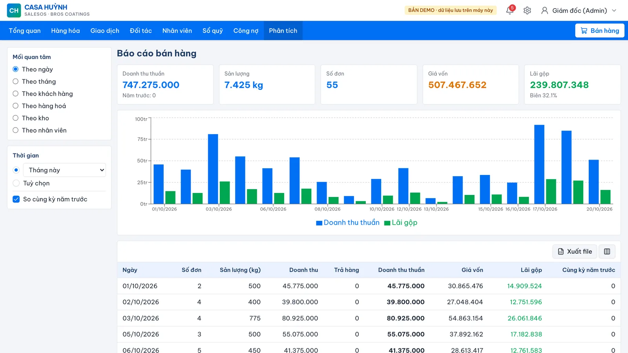628x353 pixels.
Task: Select the Theo ngày radio option
Action: click(16, 69)
